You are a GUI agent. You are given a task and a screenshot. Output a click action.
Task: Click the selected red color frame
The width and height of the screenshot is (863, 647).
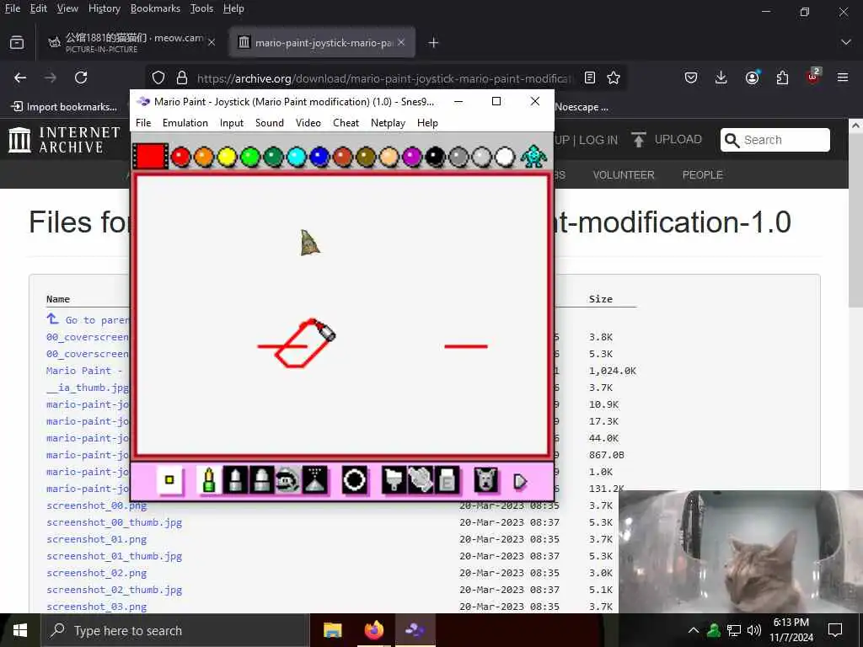click(150, 156)
